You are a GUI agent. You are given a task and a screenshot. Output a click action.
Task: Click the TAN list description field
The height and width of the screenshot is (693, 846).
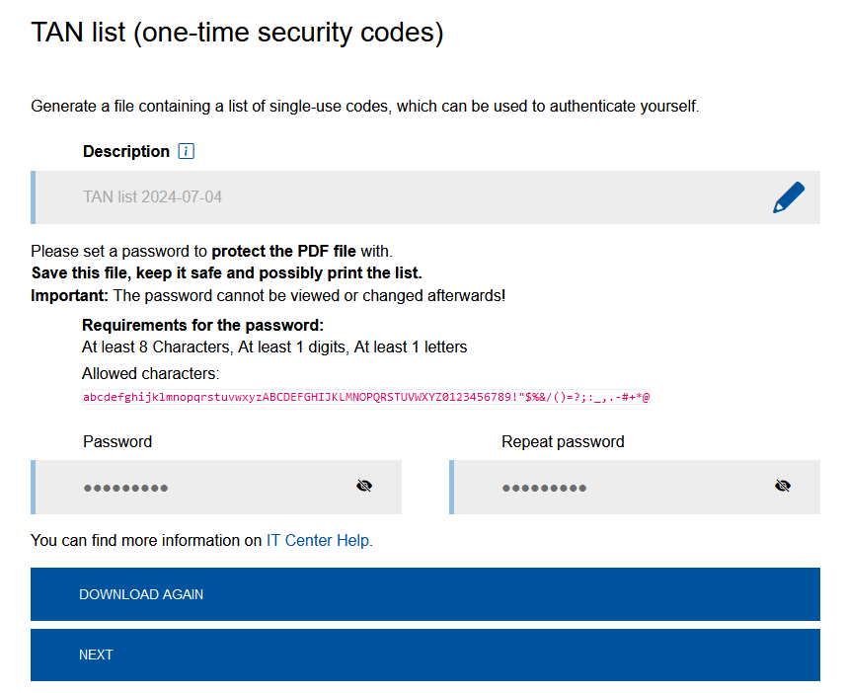pyautogui.click(x=395, y=197)
